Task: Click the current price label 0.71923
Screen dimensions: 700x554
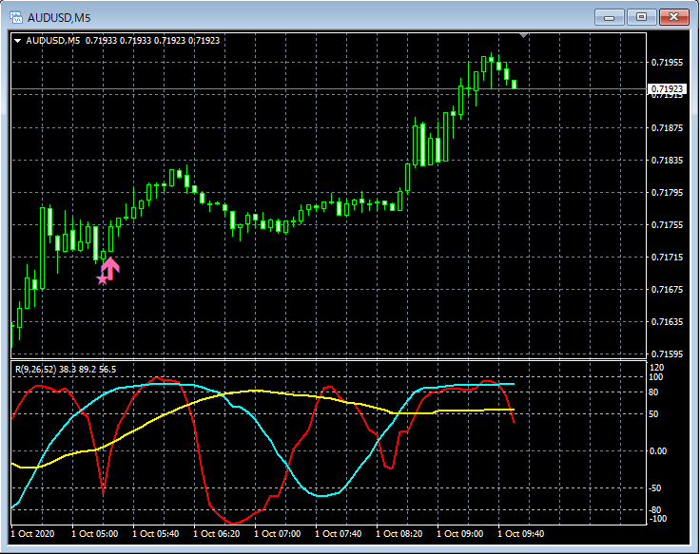Action: [x=667, y=88]
